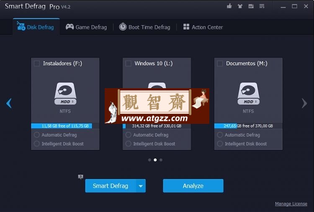Click the Documentos (M:) drive title
The height and width of the screenshot is (212, 314).
(247, 63)
